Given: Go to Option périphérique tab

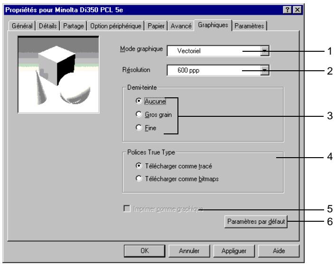Looking at the screenshot, I should point(116,26).
